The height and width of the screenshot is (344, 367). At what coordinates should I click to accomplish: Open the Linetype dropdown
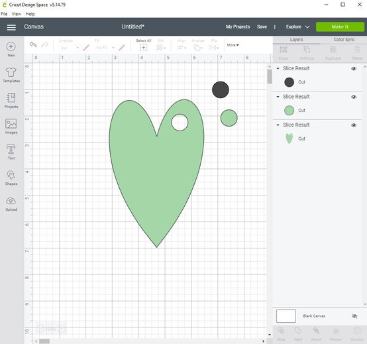click(x=70, y=48)
